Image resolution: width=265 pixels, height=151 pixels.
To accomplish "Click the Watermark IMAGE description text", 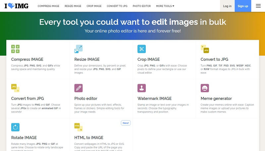I will click(163, 108).
